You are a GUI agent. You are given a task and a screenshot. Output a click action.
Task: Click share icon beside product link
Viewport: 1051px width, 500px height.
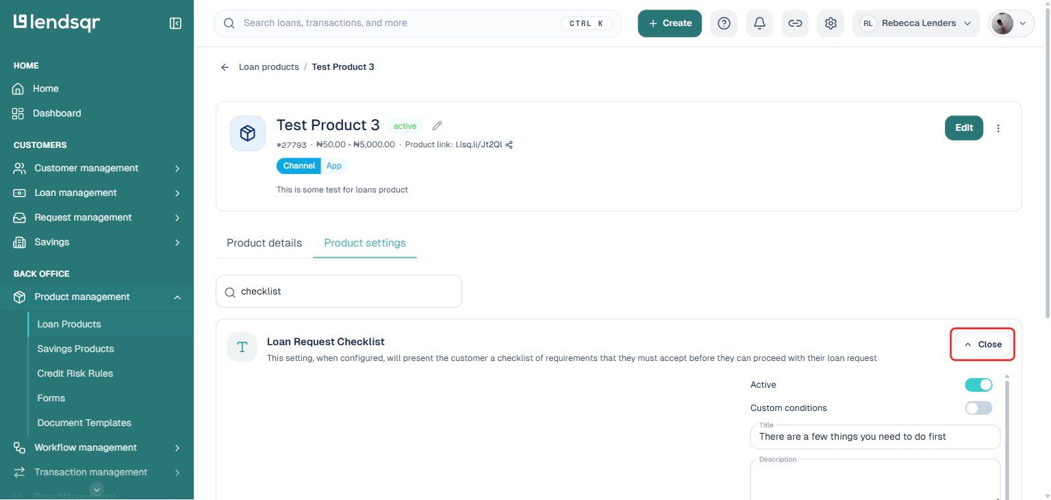coord(509,145)
